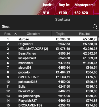Click the marino994 row

pyautogui.click(x=49, y=63)
